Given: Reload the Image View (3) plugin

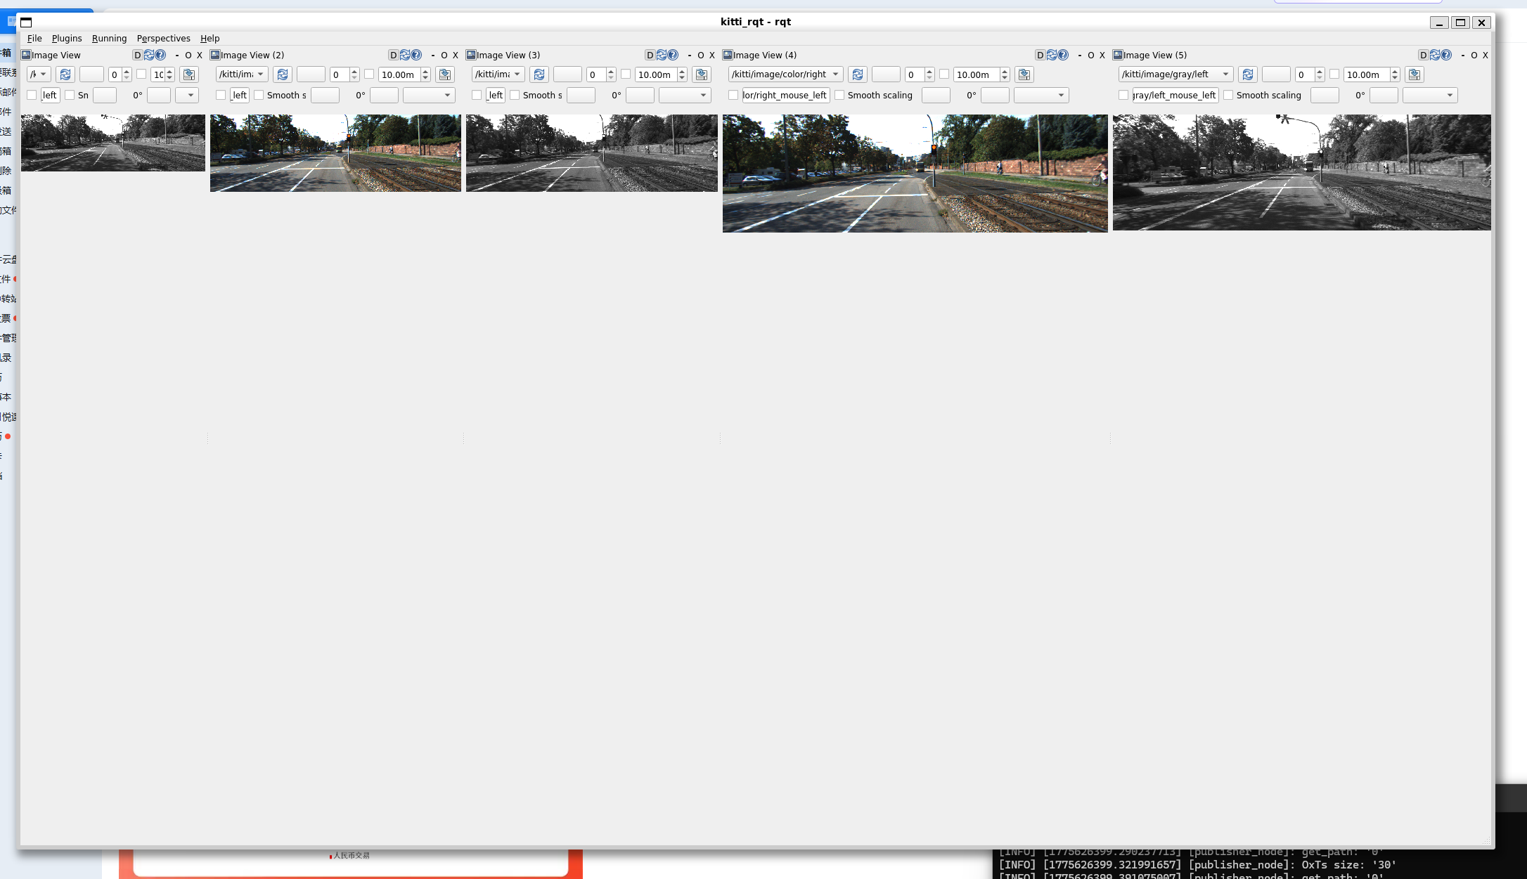Looking at the screenshot, I should point(662,55).
